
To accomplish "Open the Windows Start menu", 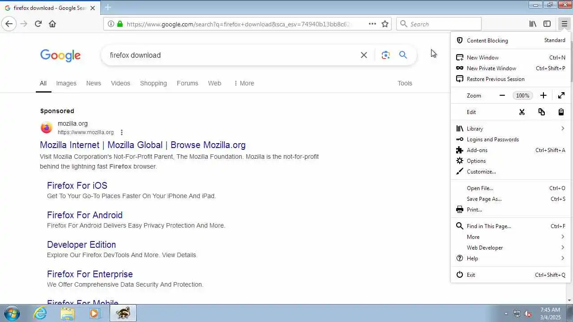I will [12, 313].
